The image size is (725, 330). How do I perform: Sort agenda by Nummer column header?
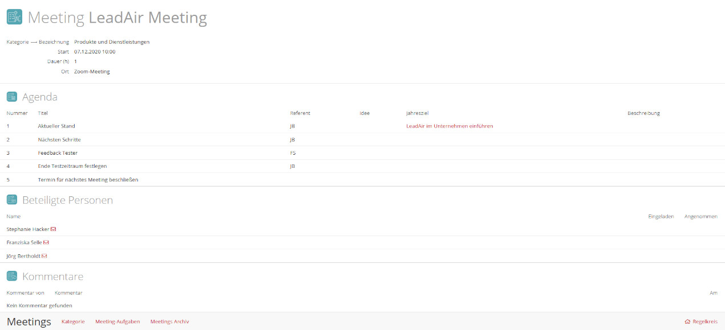click(17, 113)
